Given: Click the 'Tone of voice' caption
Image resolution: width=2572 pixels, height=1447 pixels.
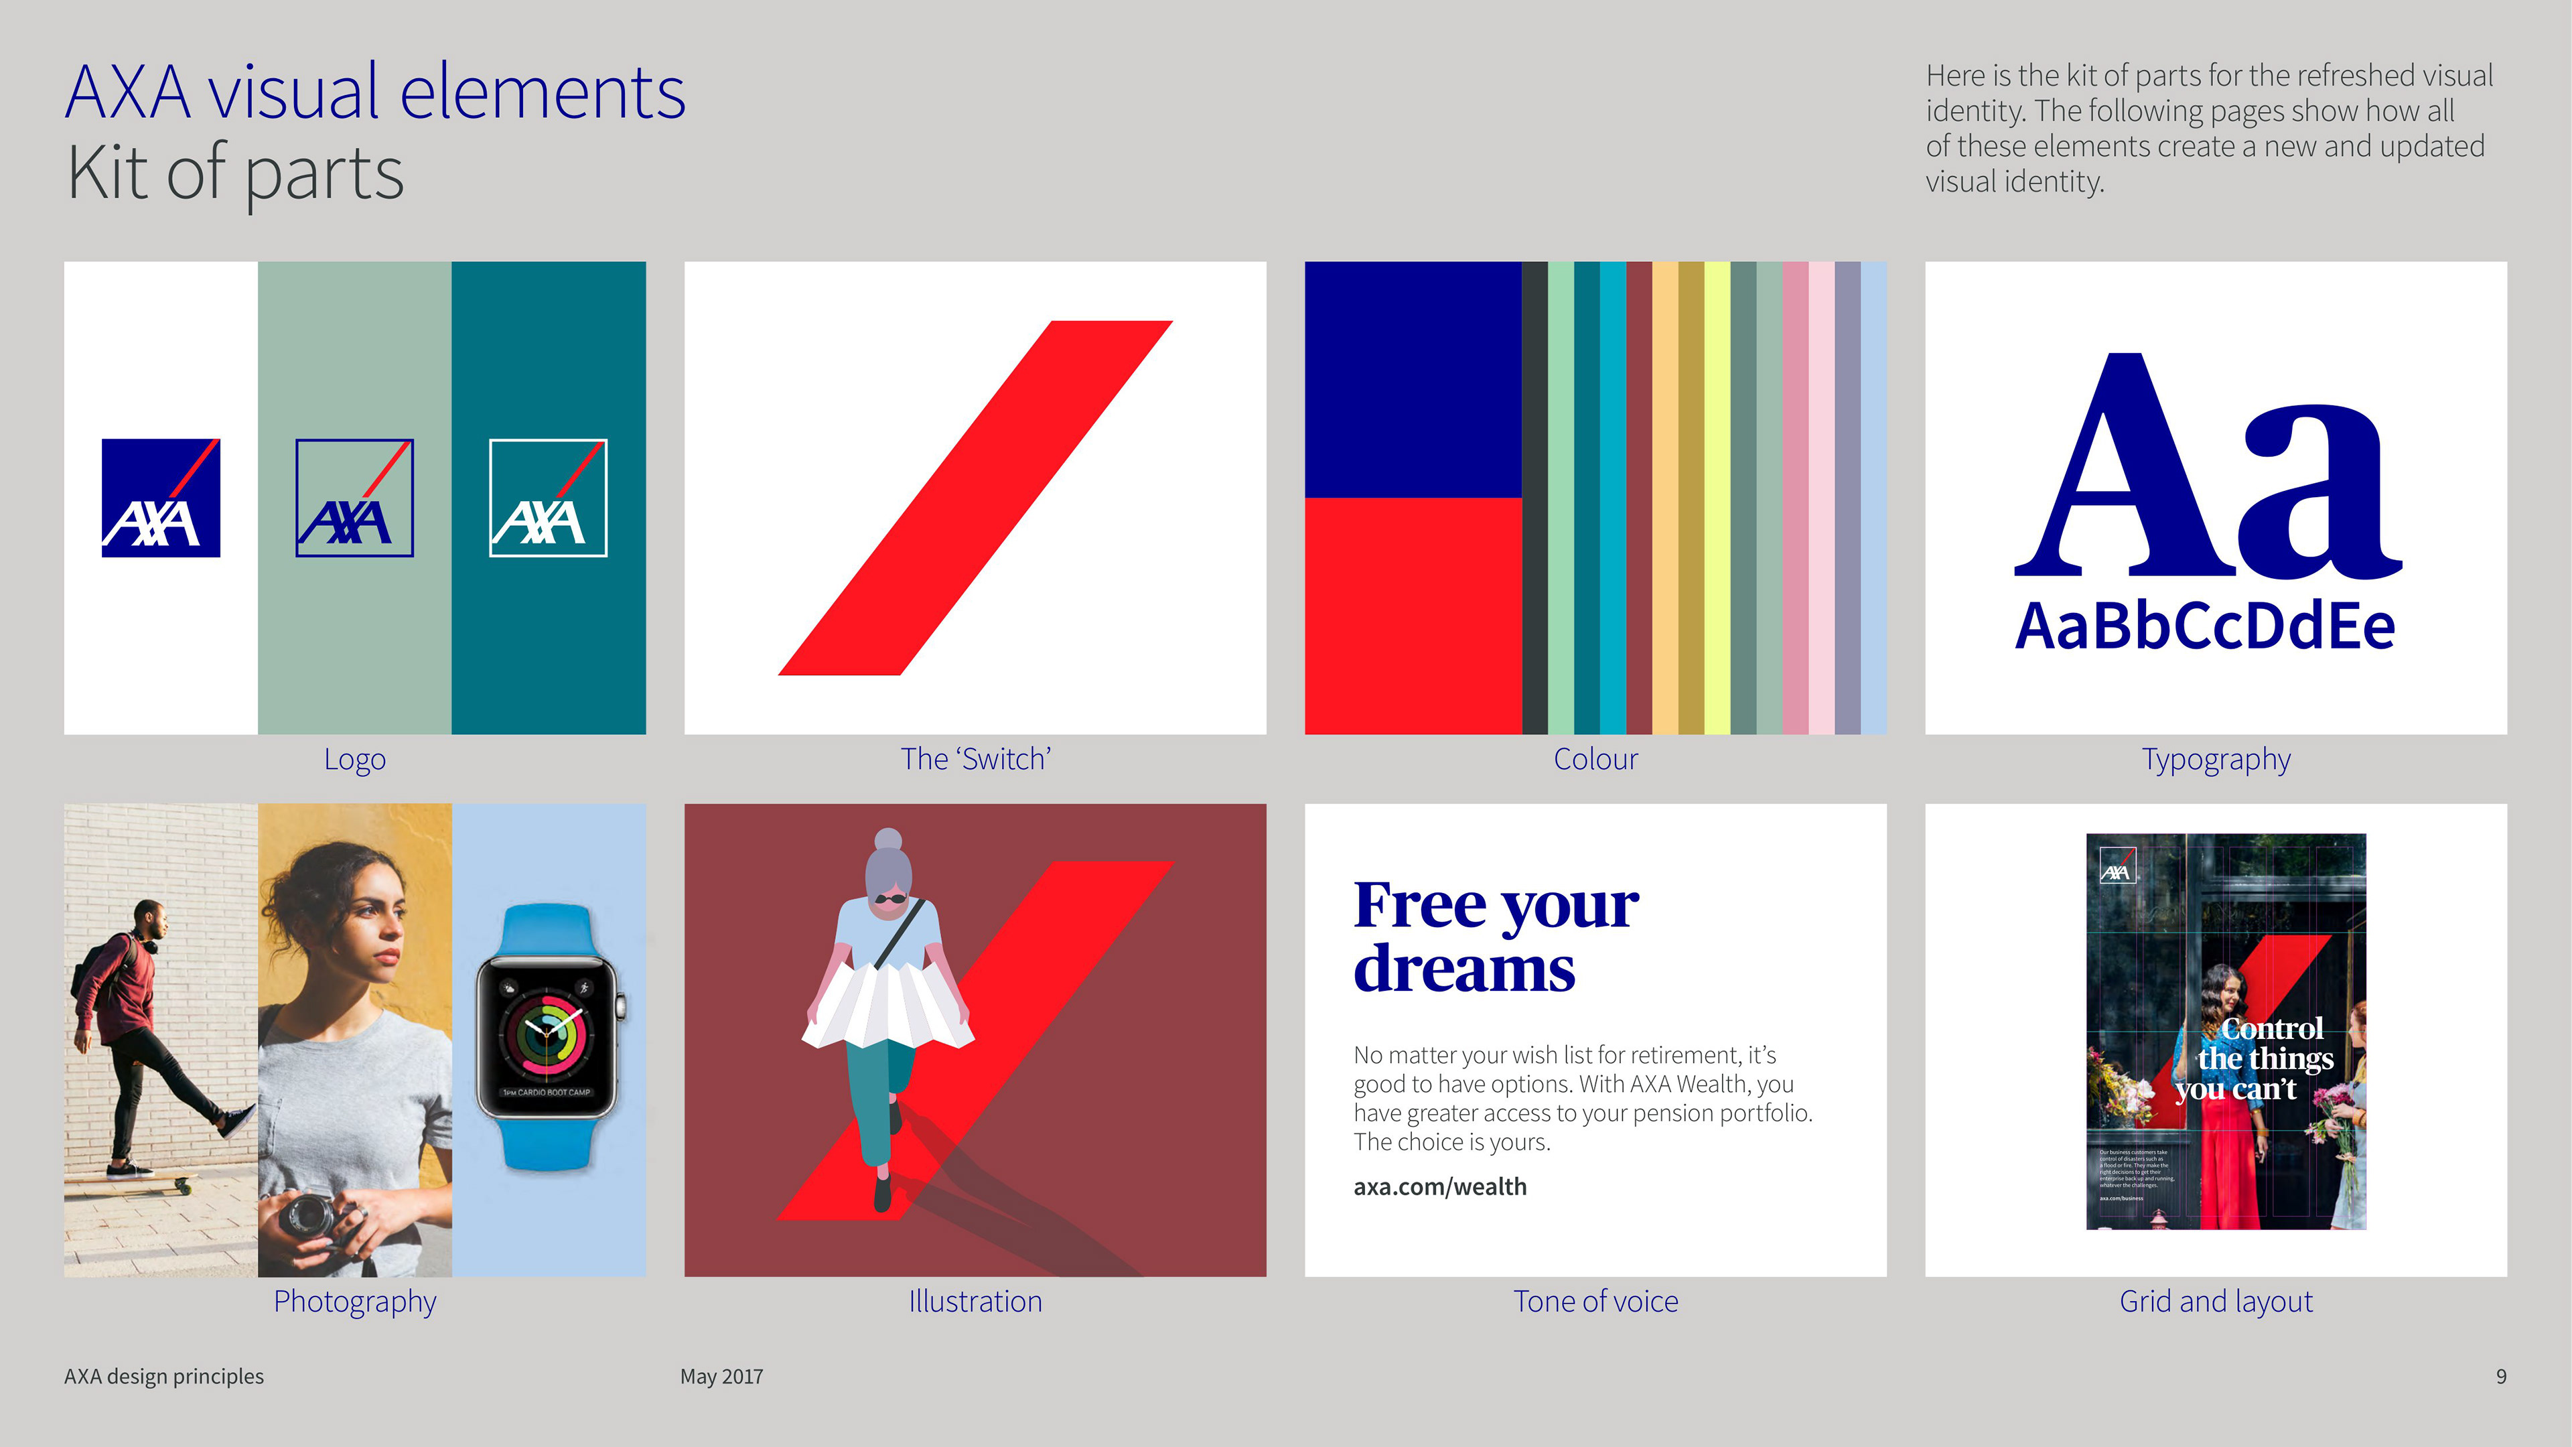Looking at the screenshot, I should pyautogui.click(x=1595, y=1301).
